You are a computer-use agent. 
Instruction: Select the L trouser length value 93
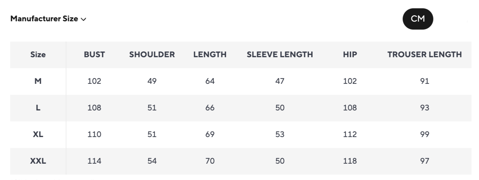[x=424, y=108]
